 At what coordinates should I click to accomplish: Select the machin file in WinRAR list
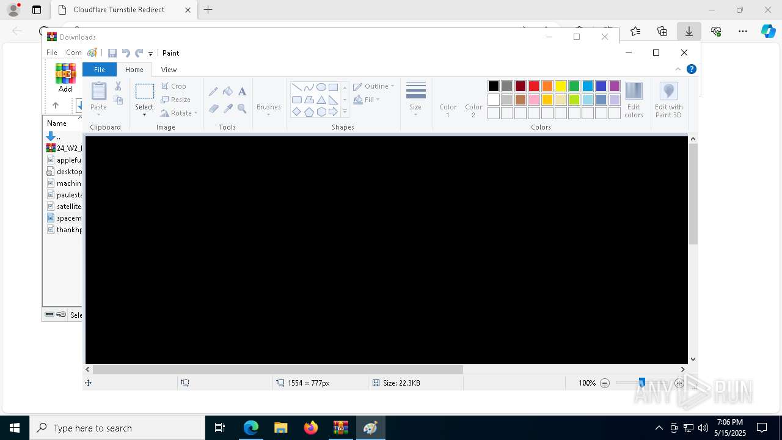pos(64,183)
